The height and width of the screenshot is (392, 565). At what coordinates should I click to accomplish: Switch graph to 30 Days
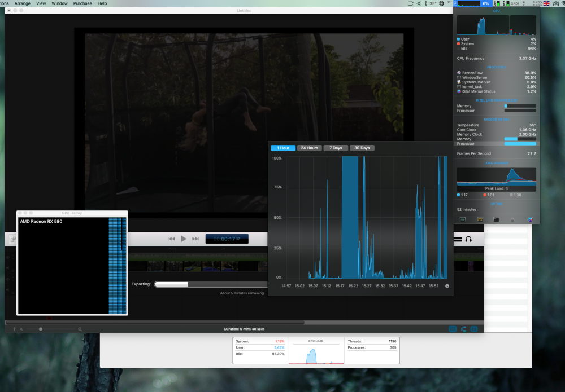click(x=362, y=148)
